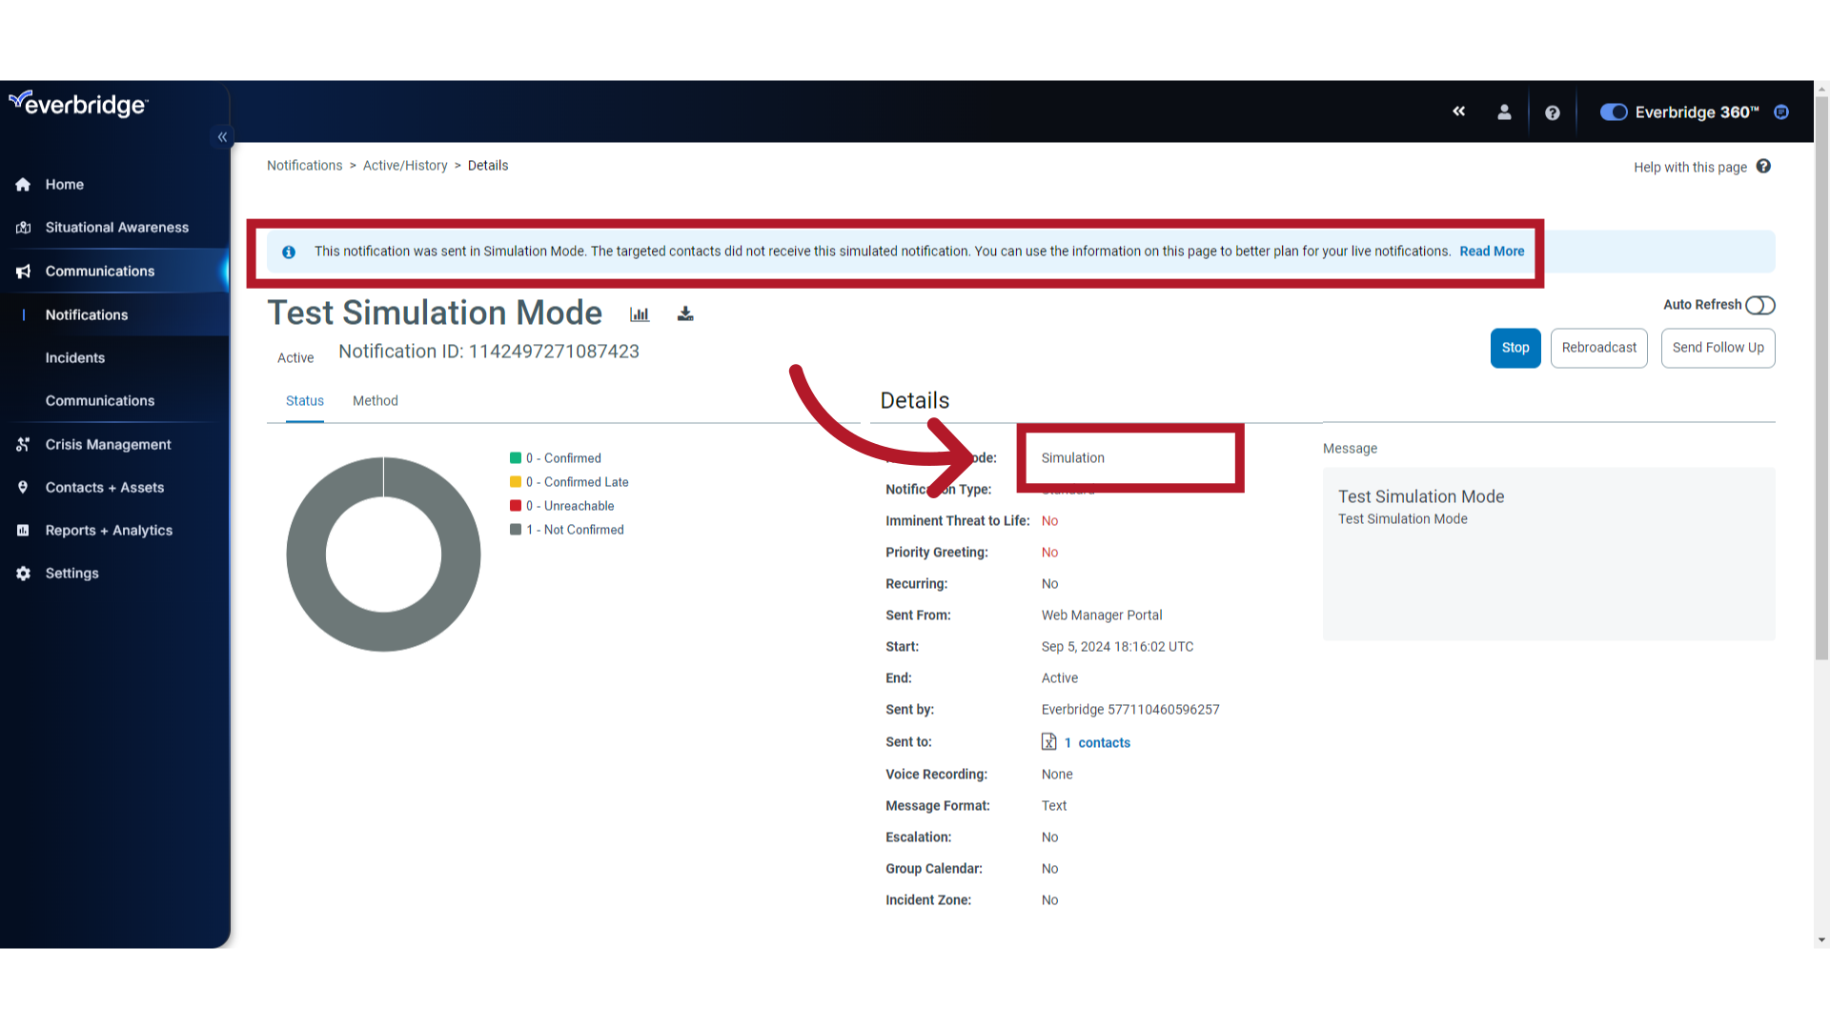The image size is (1830, 1029).
Task: Select Contacts + Assets in the sidebar
Action: pyautogui.click(x=23, y=487)
